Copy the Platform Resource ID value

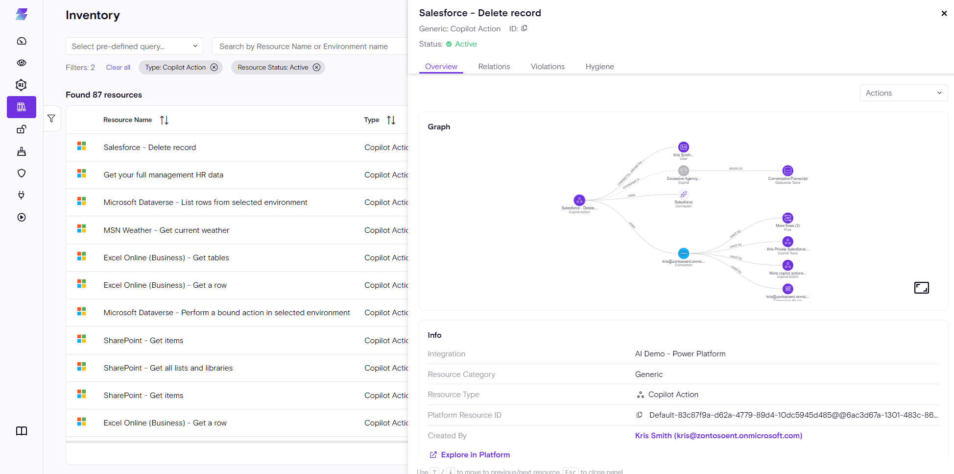click(x=639, y=415)
